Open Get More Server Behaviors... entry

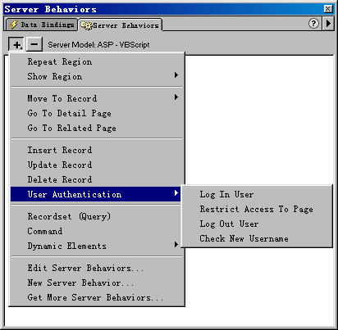(98, 297)
